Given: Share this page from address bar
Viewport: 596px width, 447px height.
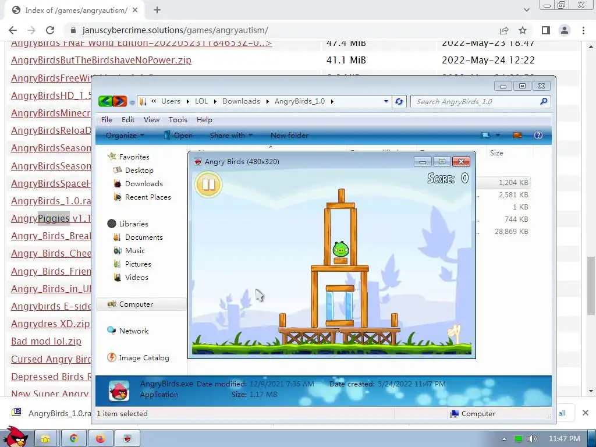Looking at the screenshot, I should pyautogui.click(x=504, y=30).
